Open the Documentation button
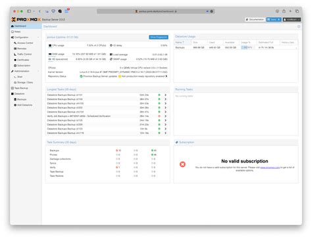The width and height of the screenshot is (312, 238). (255, 20)
